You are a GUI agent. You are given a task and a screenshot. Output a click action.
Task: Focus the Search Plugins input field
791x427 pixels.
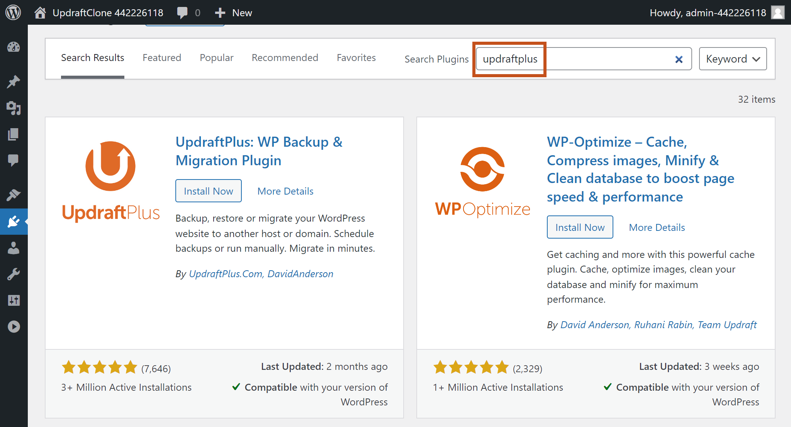pos(584,59)
